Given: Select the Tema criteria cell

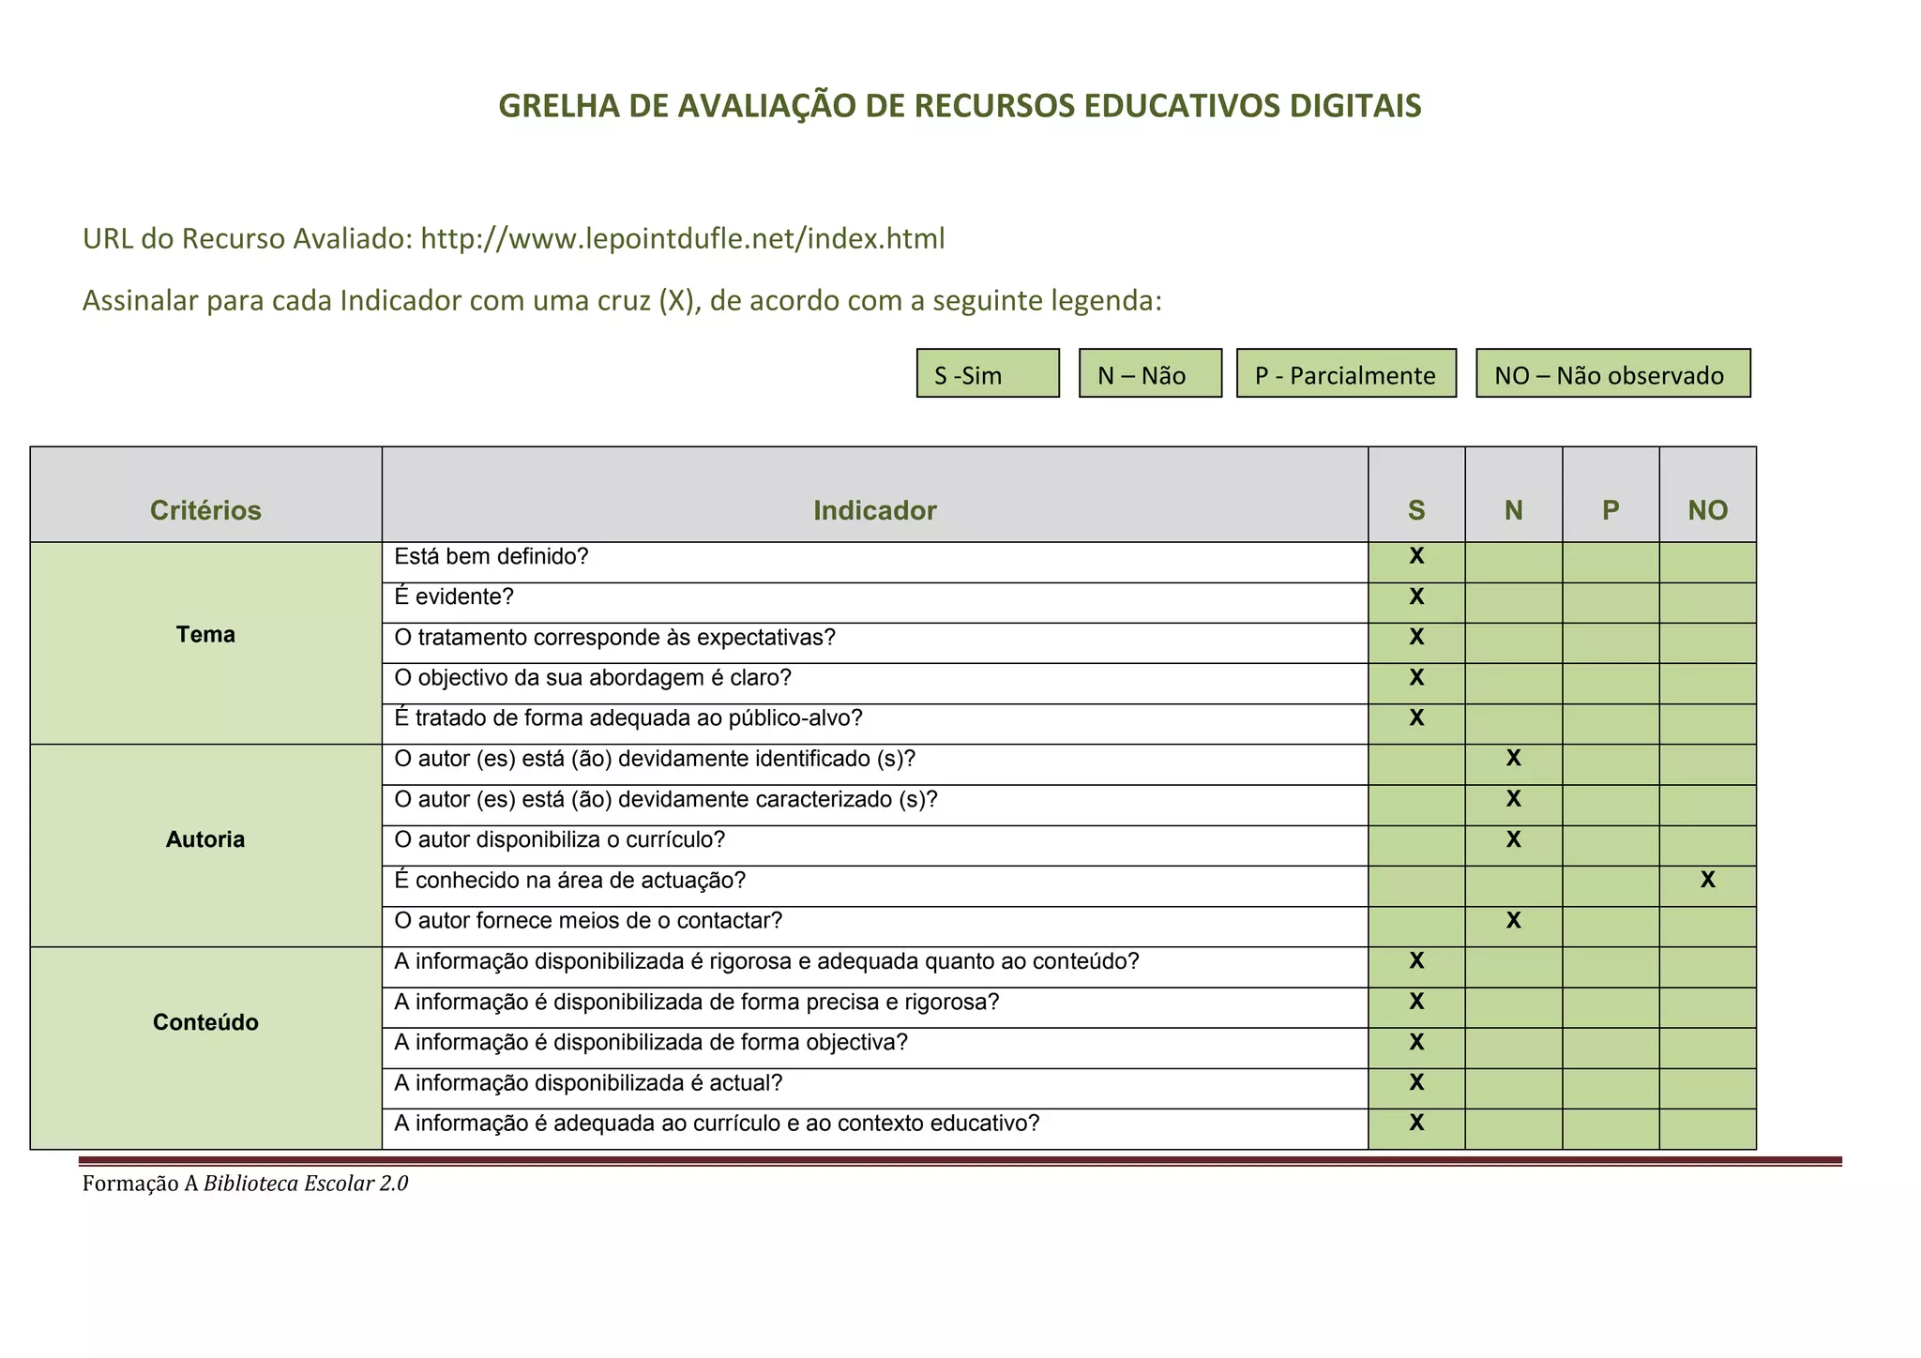Looking at the screenshot, I should [205, 635].
